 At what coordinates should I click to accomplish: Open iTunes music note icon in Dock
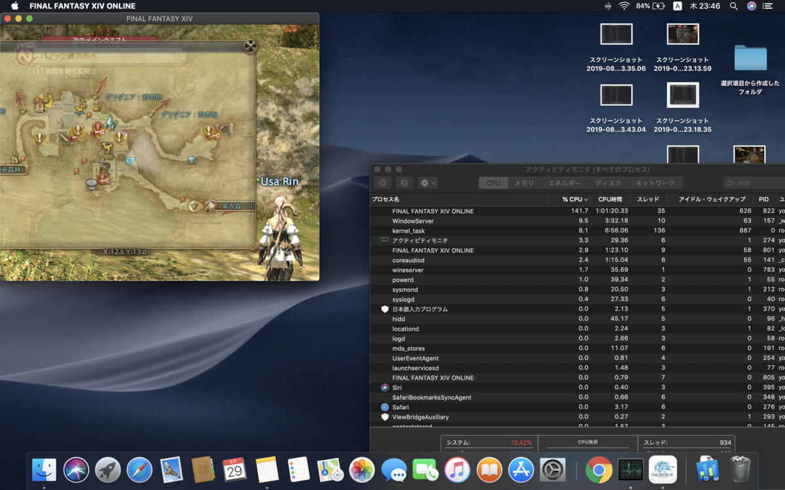457,470
